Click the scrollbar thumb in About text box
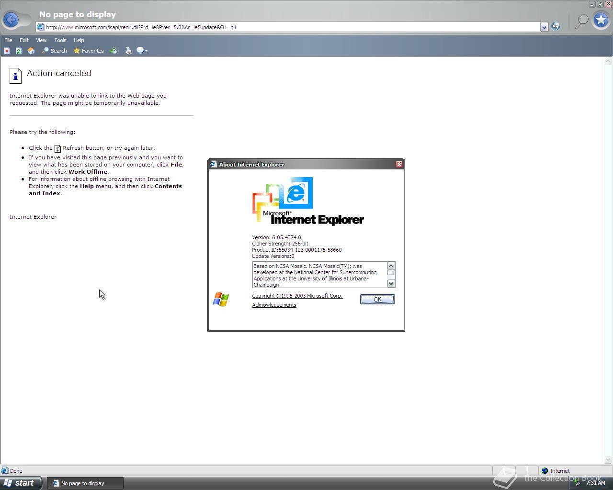The width and height of the screenshot is (613, 490). coord(391,273)
